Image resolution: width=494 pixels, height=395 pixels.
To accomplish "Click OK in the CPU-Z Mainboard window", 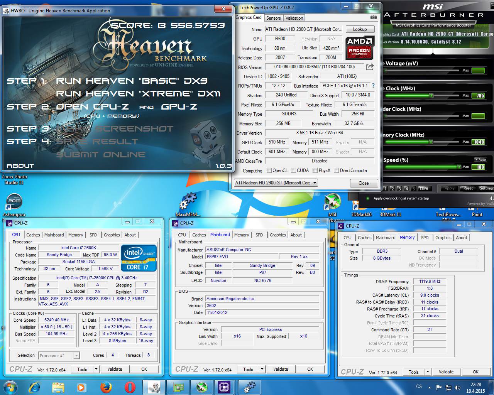I will (x=310, y=369).
